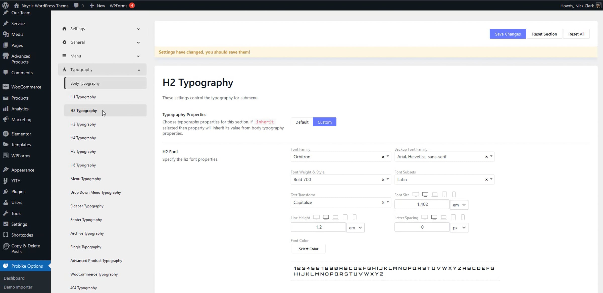Image resolution: width=603 pixels, height=293 pixels.
Task: Click the comments bubble icon in admin bar
Action: pyautogui.click(x=76, y=6)
